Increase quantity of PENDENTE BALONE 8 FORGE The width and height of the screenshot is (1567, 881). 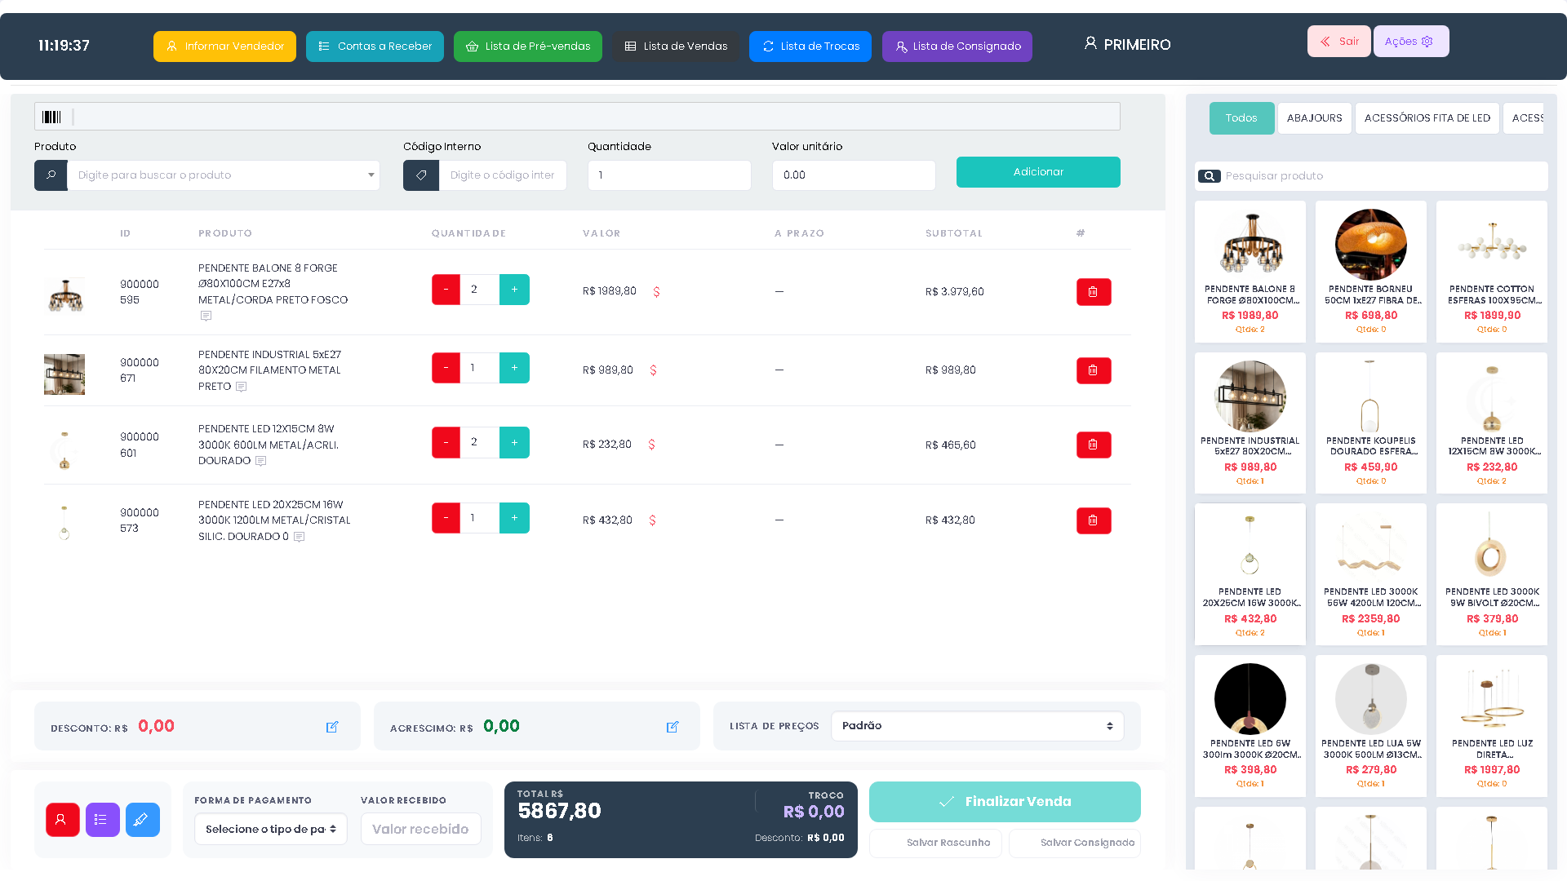pos(514,290)
